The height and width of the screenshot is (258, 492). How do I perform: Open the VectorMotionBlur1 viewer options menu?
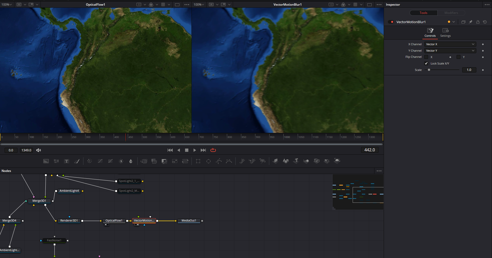(379, 5)
